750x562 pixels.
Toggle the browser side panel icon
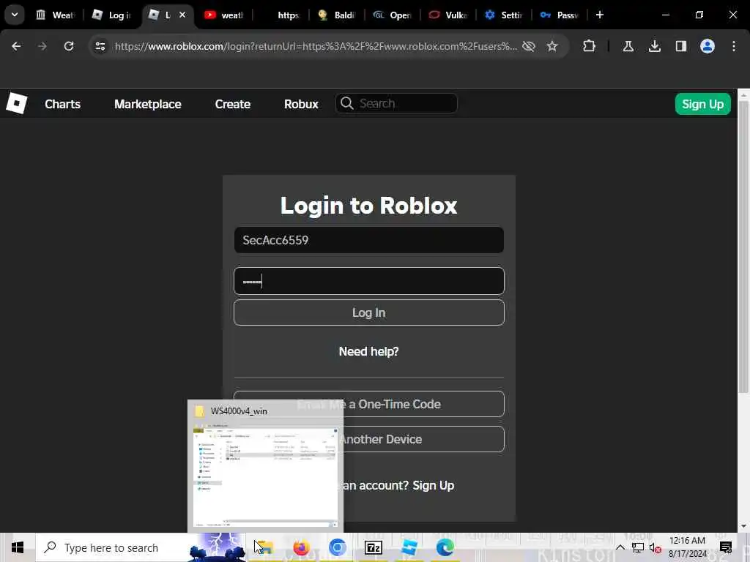[681, 46]
